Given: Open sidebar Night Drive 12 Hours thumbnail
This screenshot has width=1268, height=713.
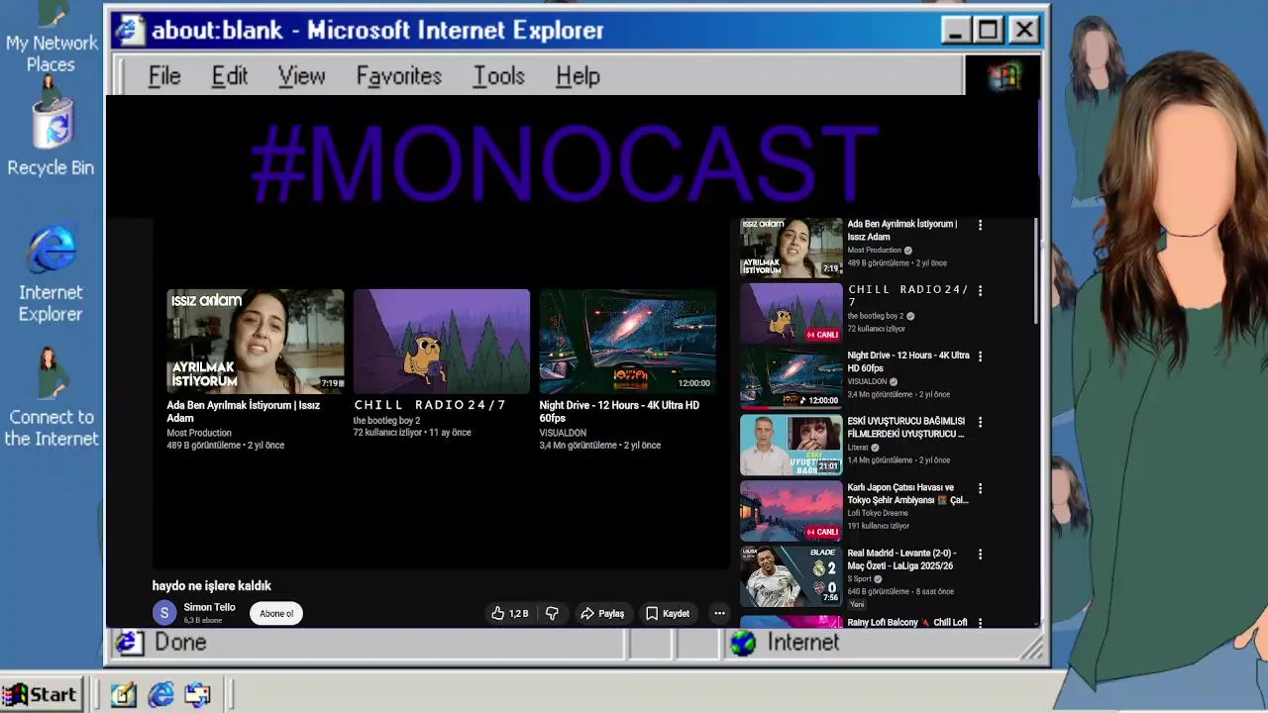Looking at the screenshot, I should click(791, 379).
